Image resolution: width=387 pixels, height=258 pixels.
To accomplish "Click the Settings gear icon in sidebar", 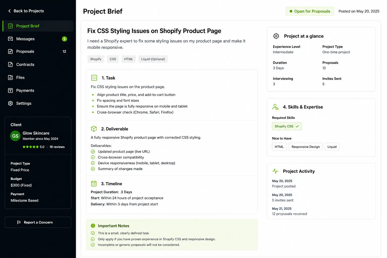I will (x=10, y=103).
